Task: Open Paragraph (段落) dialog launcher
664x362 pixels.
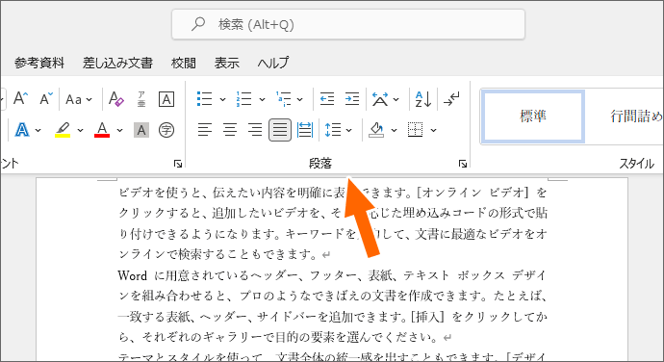Action: click(x=463, y=164)
